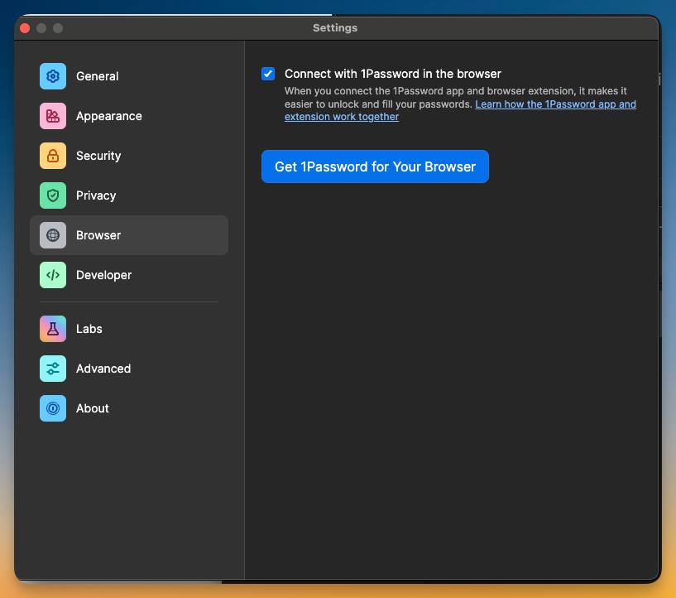Click the green Privacy shield icon
Image resolution: width=676 pixels, height=598 pixels.
click(x=53, y=195)
